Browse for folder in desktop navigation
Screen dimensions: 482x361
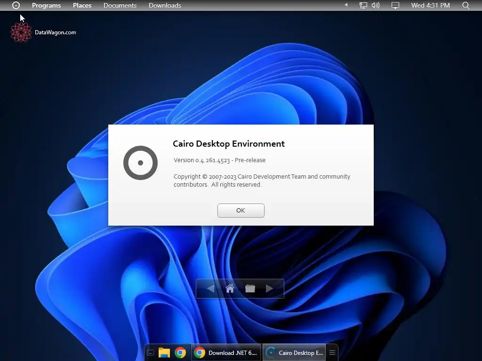[x=250, y=289]
